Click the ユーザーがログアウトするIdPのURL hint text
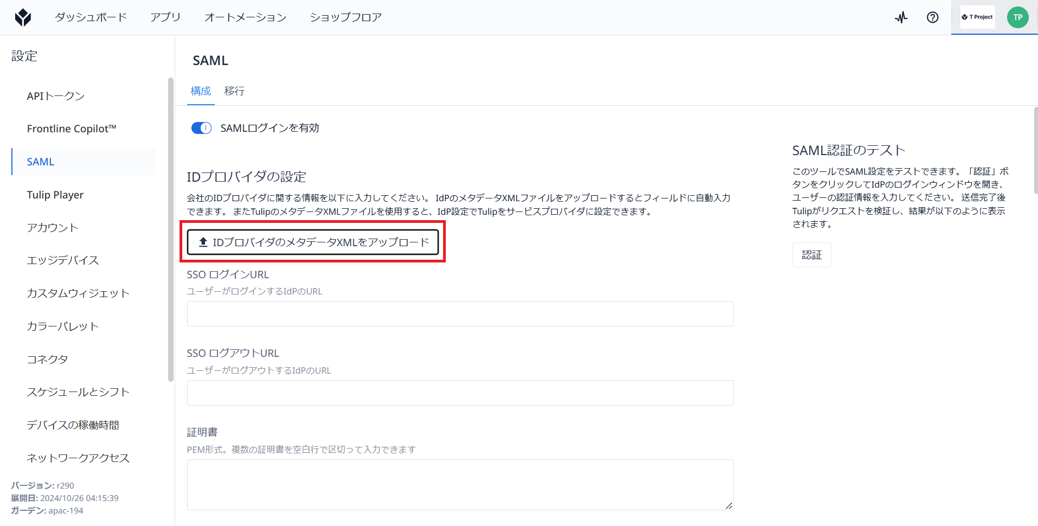The height and width of the screenshot is (526, 1038). point(259,371)
